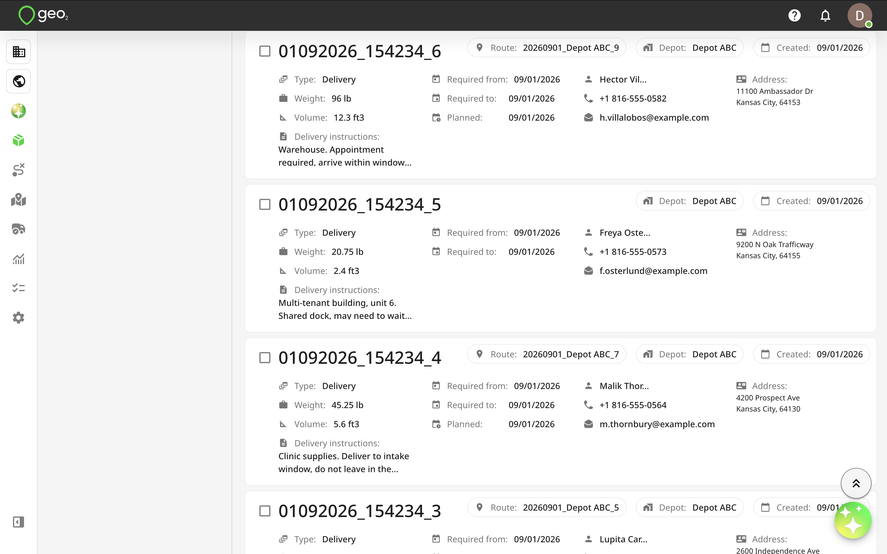Click email h.villalobos@example.com

point(654,118)
